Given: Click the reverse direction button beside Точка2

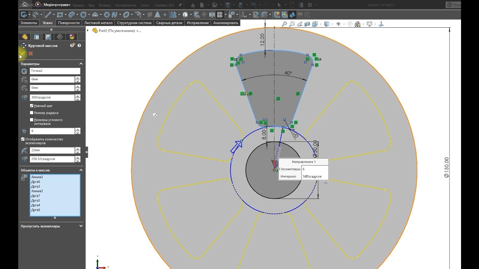Looking at the screenshot, I should pos(24,71).
